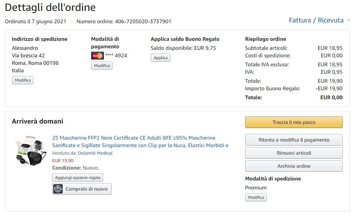
Task: Open the Fattura / Ricevuta link
Action: 316,20
